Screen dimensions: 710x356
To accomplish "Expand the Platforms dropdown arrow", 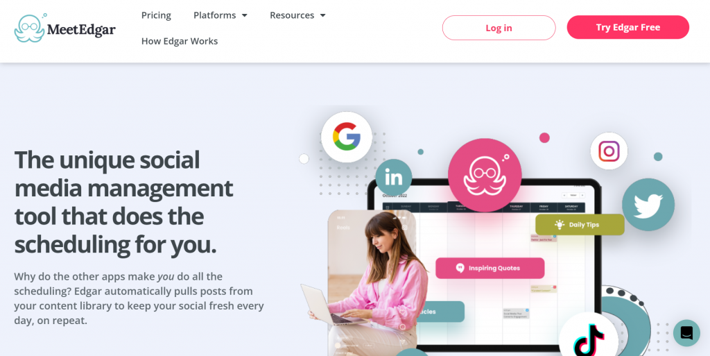I will point(245,15).
